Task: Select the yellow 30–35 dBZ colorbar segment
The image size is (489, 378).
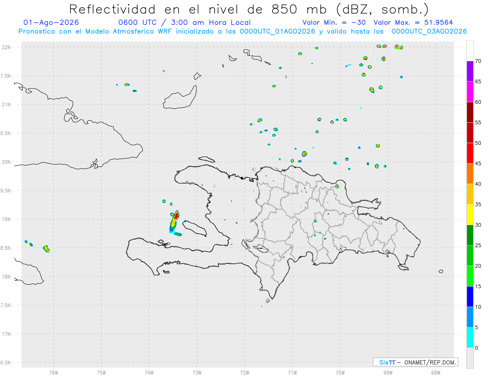Action: click(470, 214)
